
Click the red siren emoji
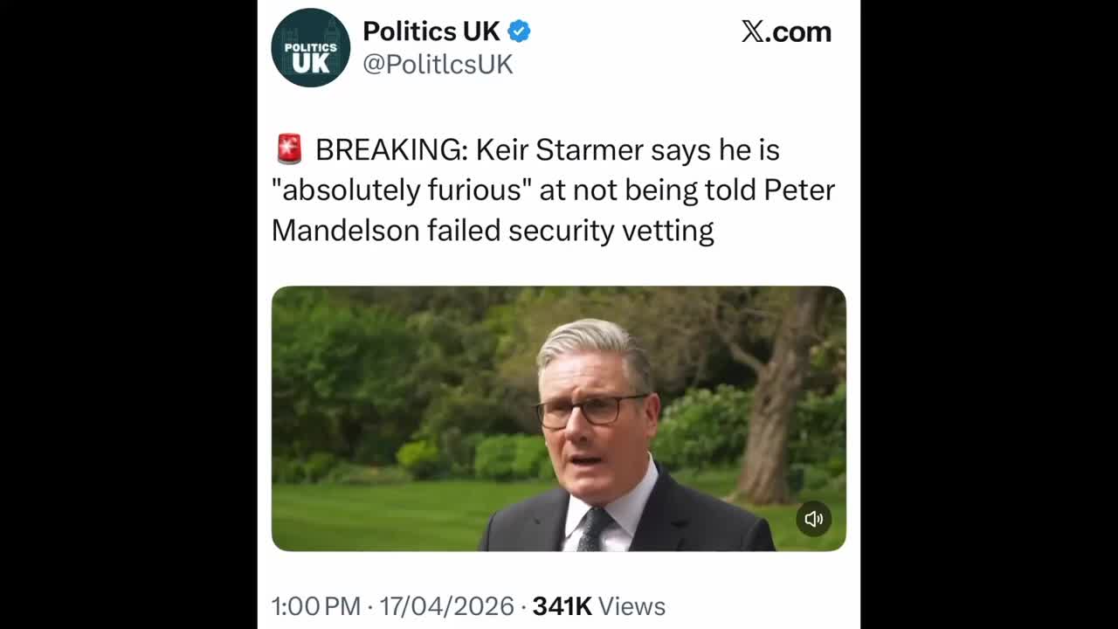[289, 149]
